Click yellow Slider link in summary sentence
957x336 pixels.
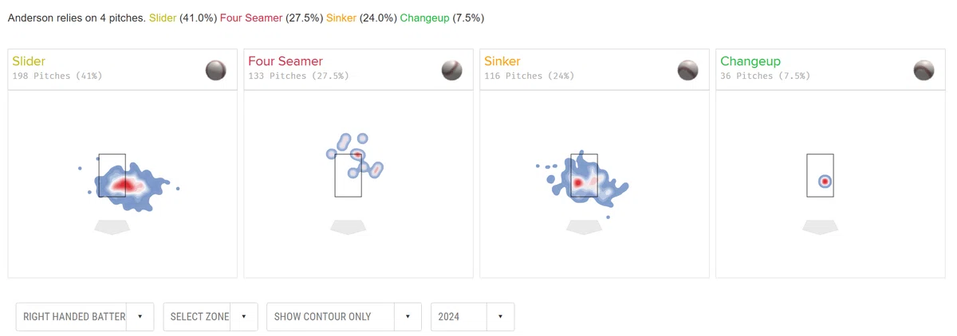163,18
